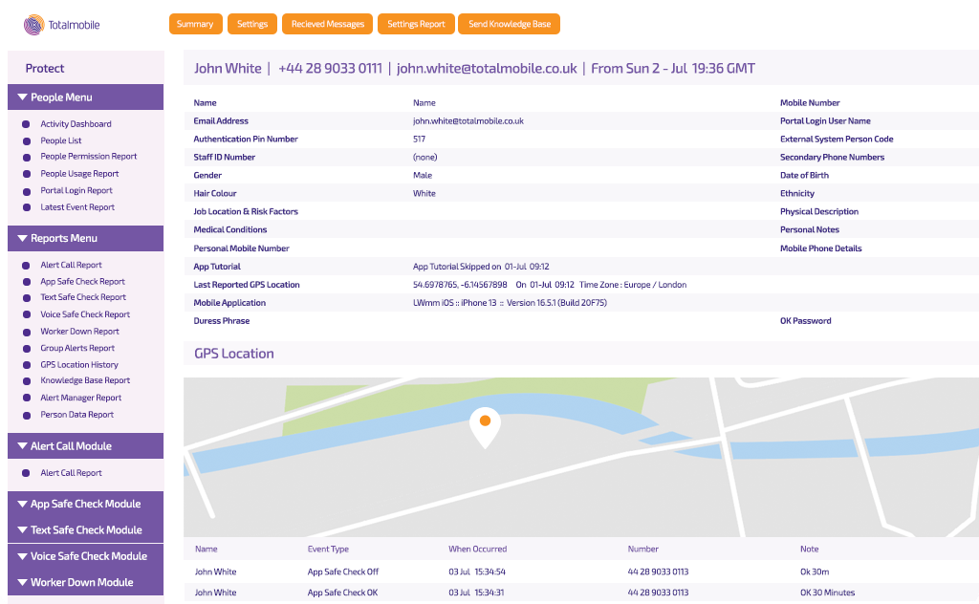Screen dimensions: 979x604
Task: Click the Staff ID Number (none) value
Action: (x=425, y=158)
